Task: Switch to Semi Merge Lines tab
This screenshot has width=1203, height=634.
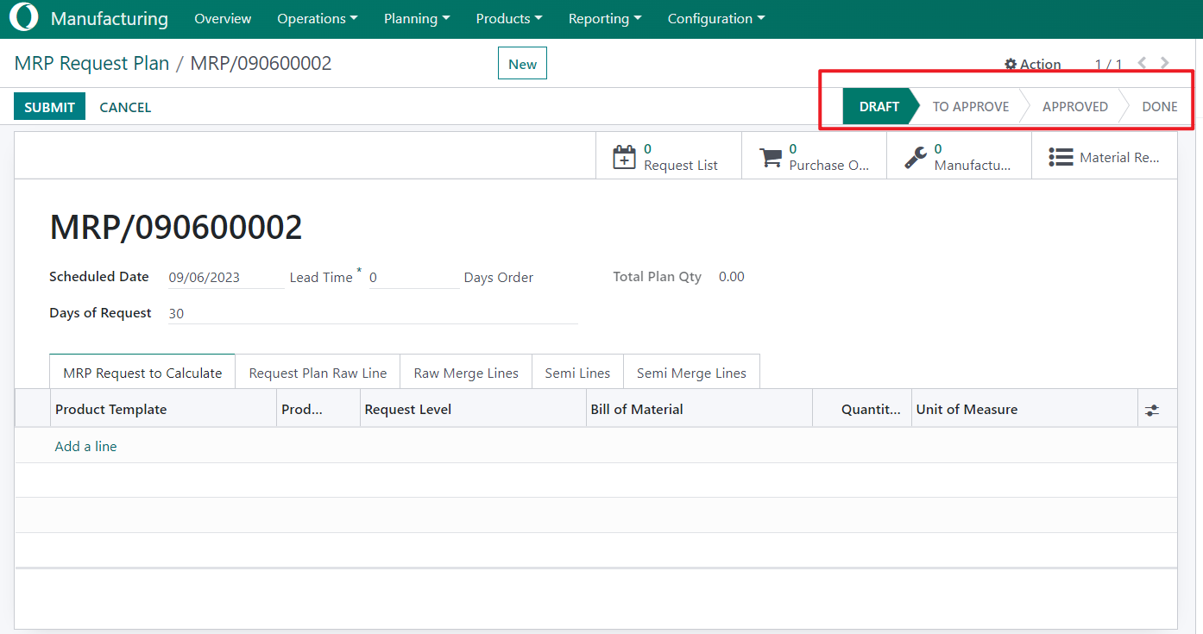Action: (x=691, y=373)
